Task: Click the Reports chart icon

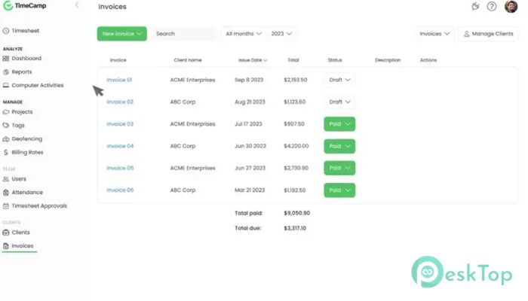Action: point(6,72)
